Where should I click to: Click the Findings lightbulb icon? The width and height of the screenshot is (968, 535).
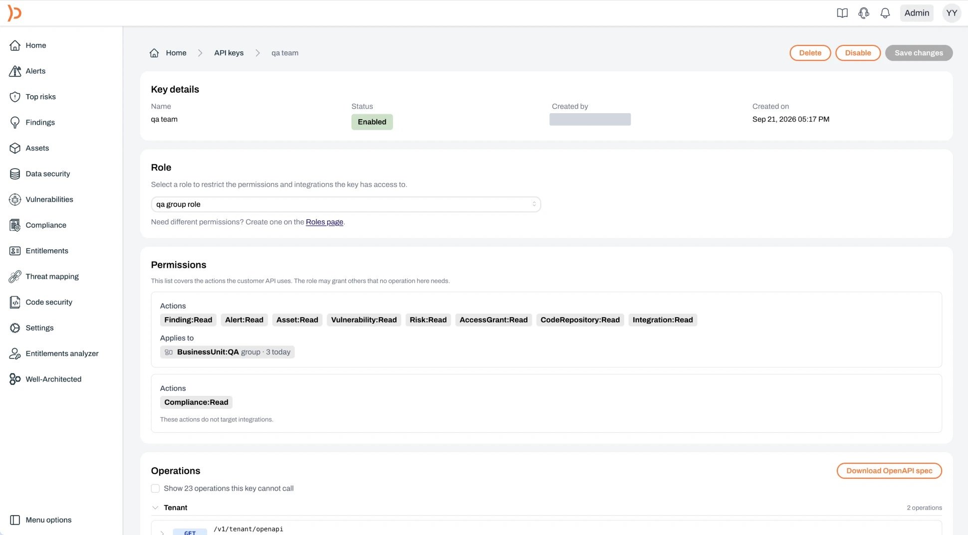pyautogui.click(x=15, y=122)
